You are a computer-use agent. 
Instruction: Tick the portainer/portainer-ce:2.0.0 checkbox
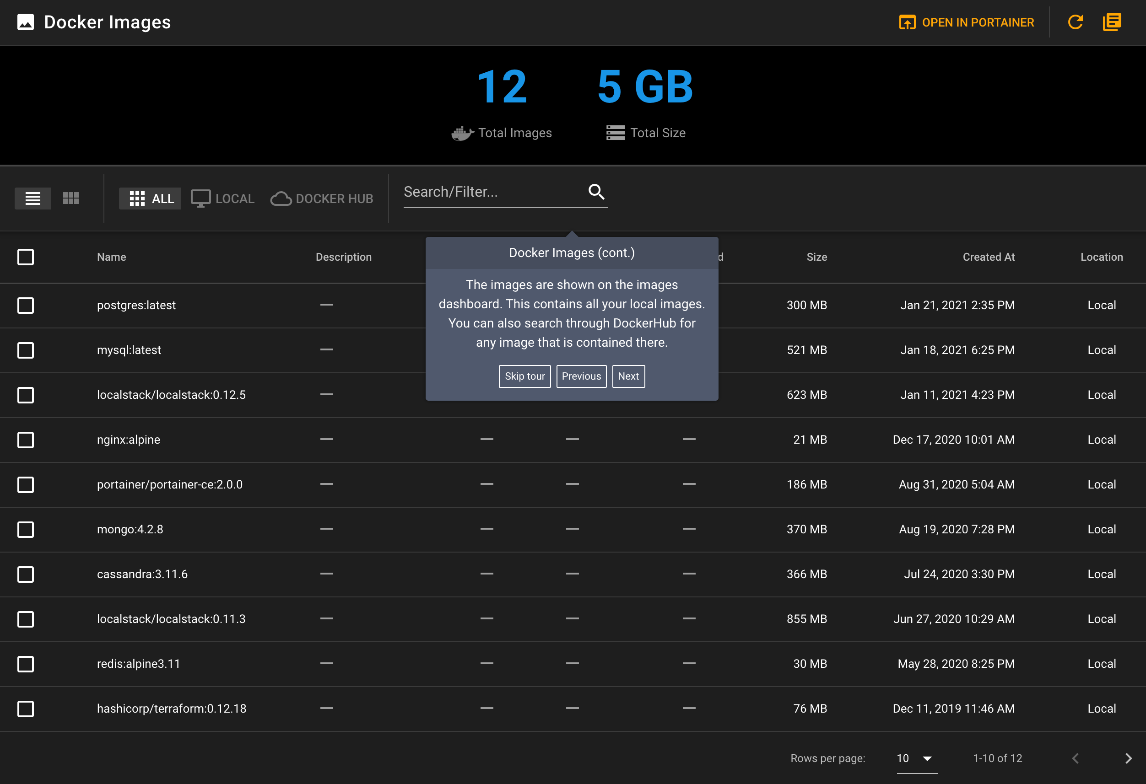[x=26, y=485]
